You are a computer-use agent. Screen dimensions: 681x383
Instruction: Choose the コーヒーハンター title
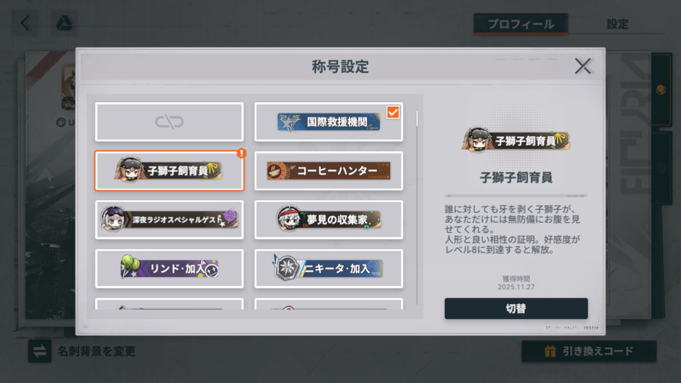(329, 171)
